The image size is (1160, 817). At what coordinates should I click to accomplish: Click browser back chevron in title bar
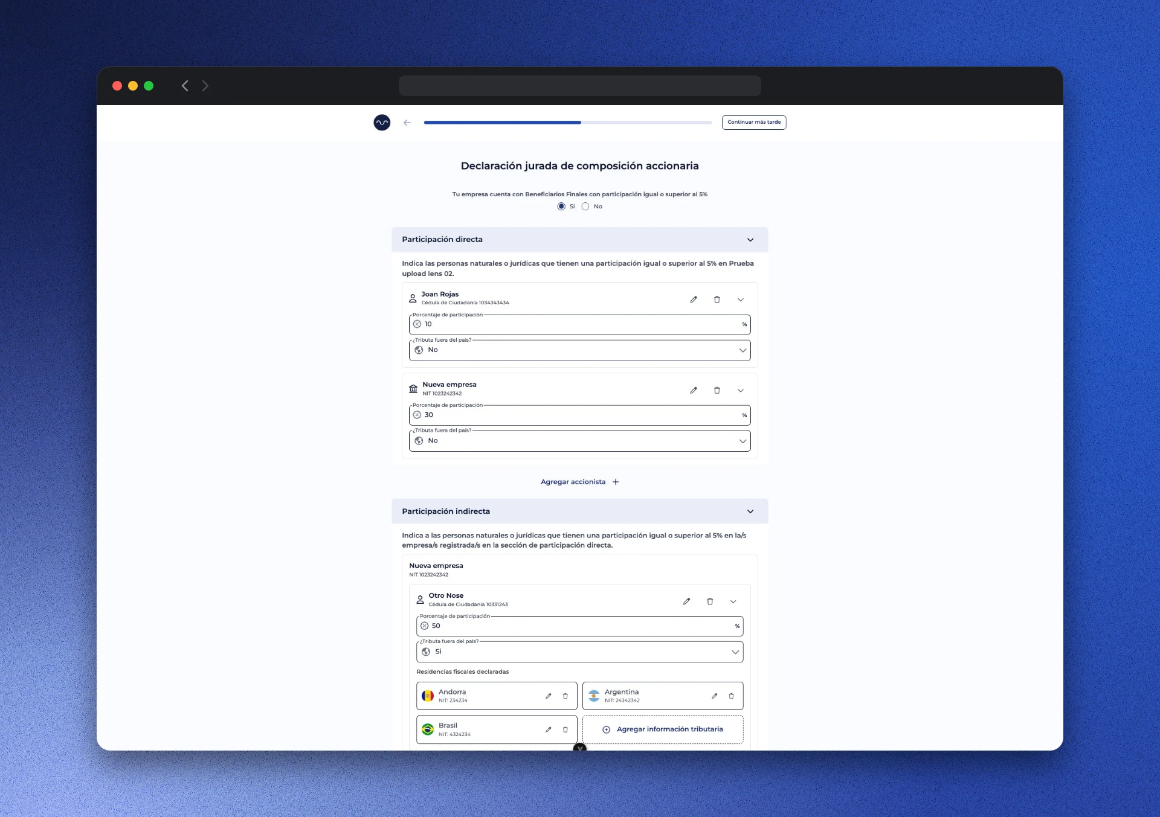tap(185, 86)
